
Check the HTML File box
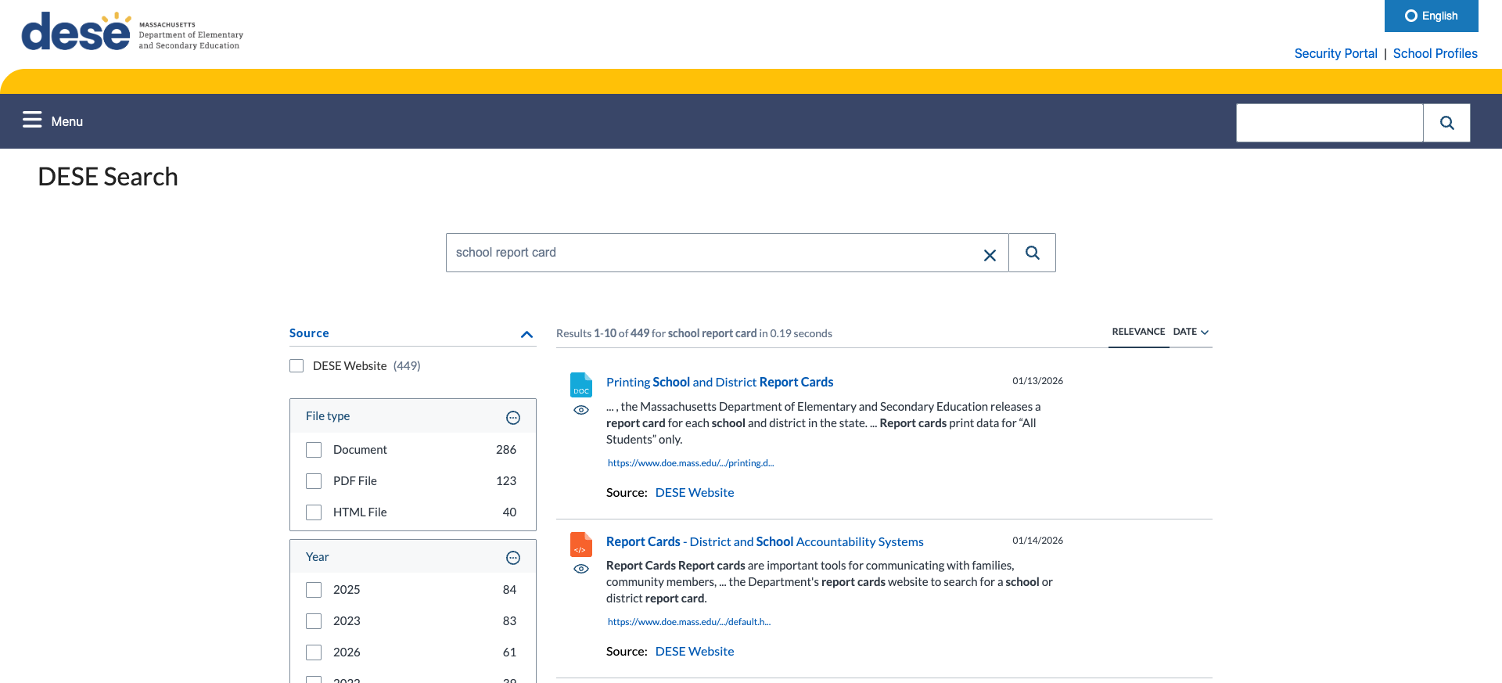pyautogui.click(x=314, y=512)
